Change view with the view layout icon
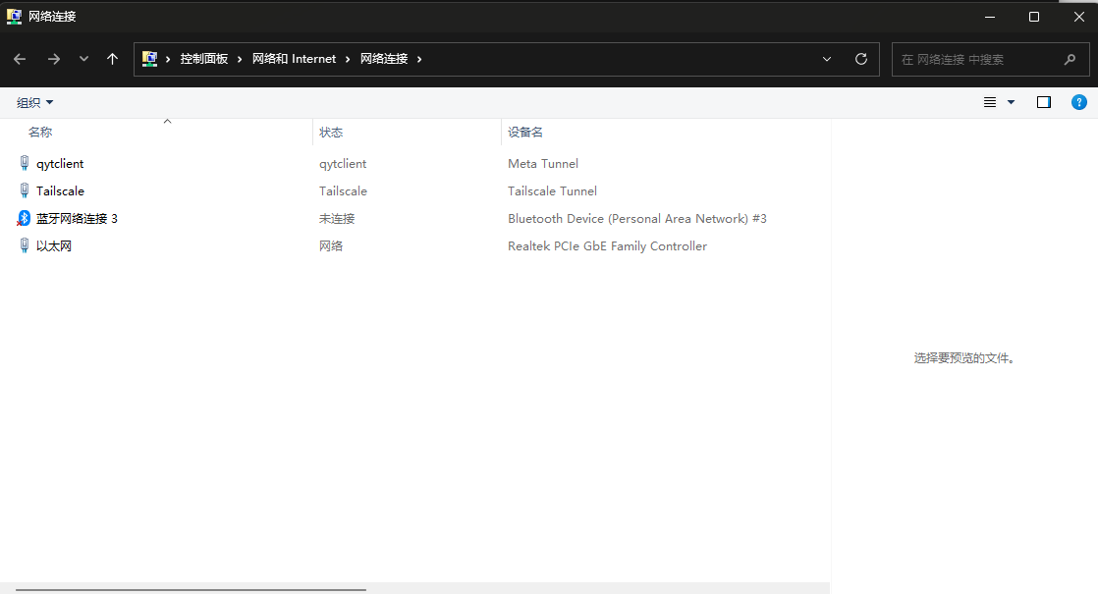Viewport: 1098px width, 594px height. tap(989, 103)
